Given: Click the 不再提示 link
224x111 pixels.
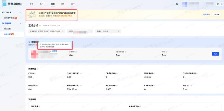Looking at the screenshot, I should coord(206,14).
